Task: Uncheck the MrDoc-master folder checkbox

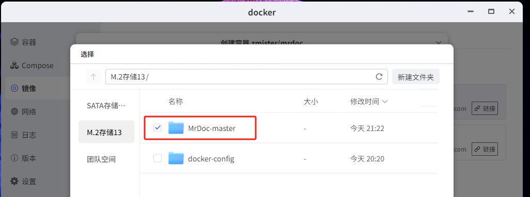Action: coord(158,127)
